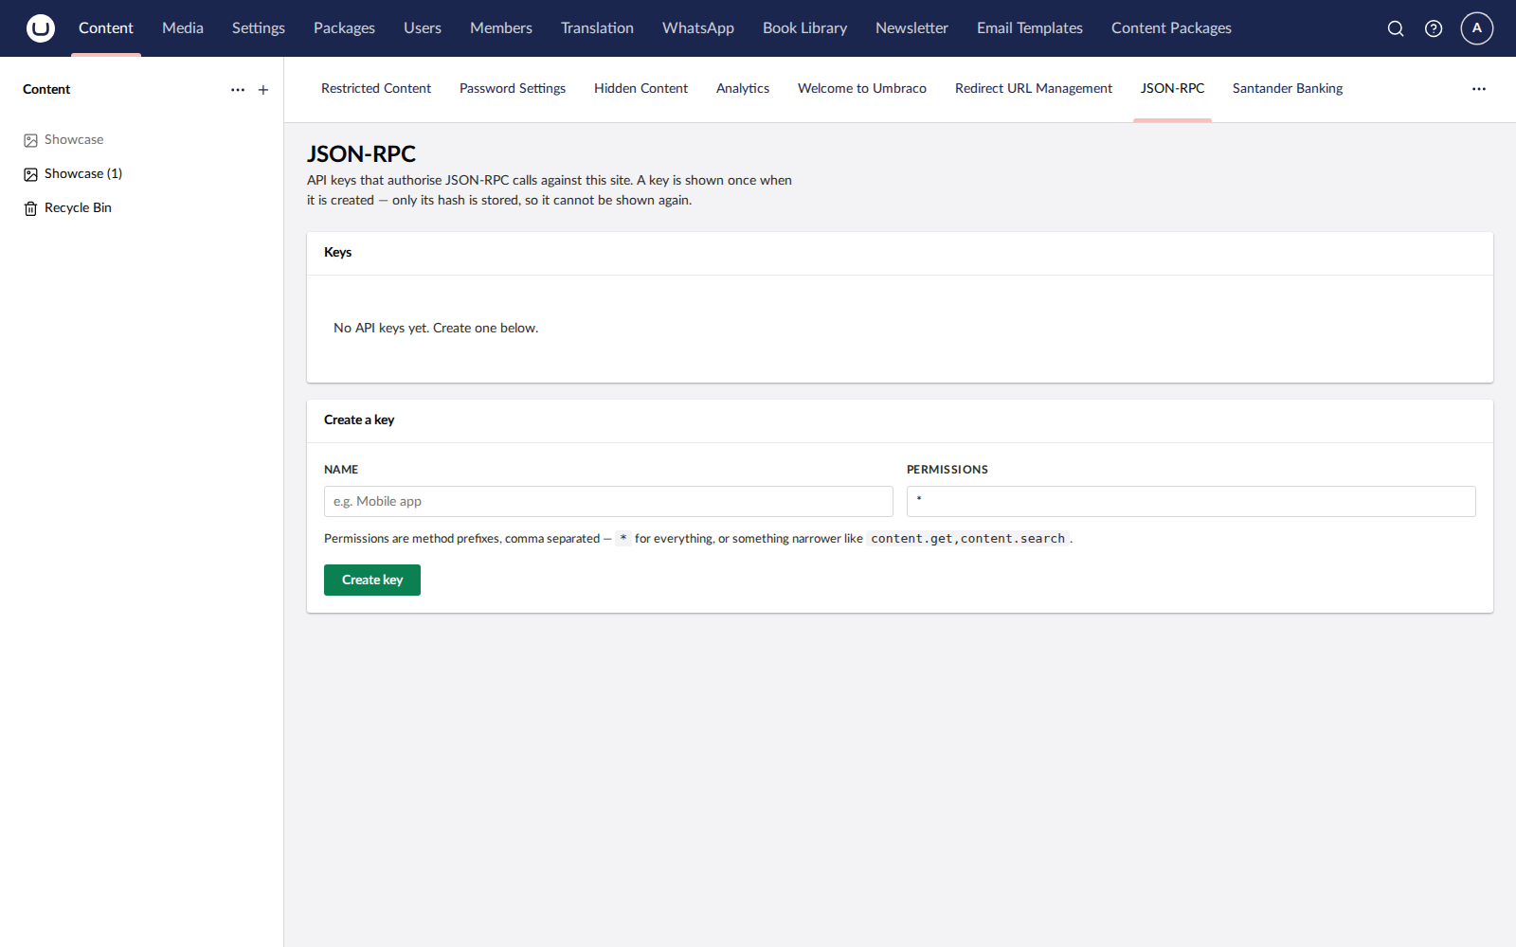
Task: Open the Content Packages section
Action: click(1171, 28)
